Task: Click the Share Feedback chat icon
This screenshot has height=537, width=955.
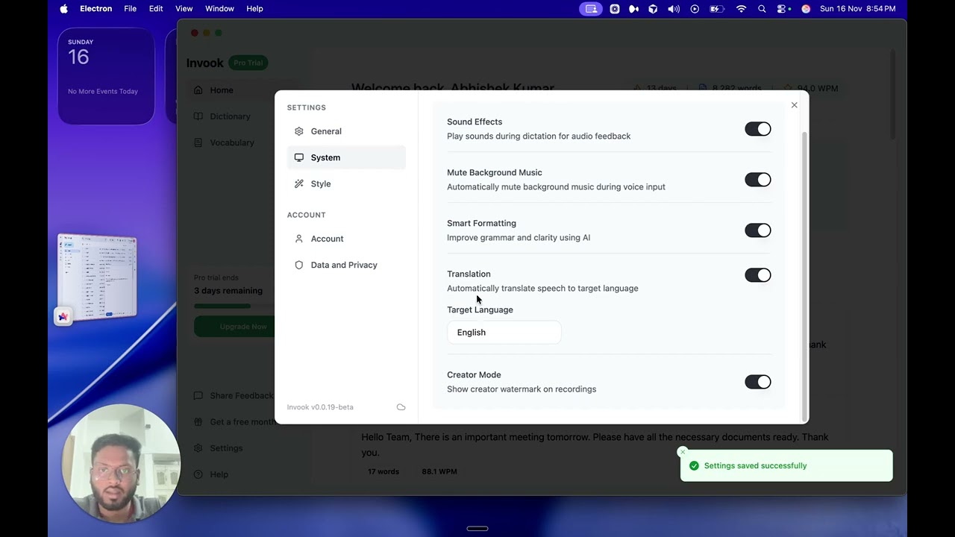Action: pyautogui.click(x=198, y=396)
